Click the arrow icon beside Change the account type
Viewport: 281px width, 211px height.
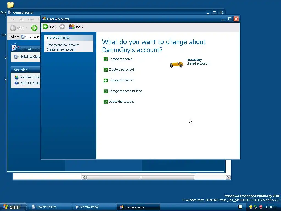pyautogui.click(x=106, y=91)
